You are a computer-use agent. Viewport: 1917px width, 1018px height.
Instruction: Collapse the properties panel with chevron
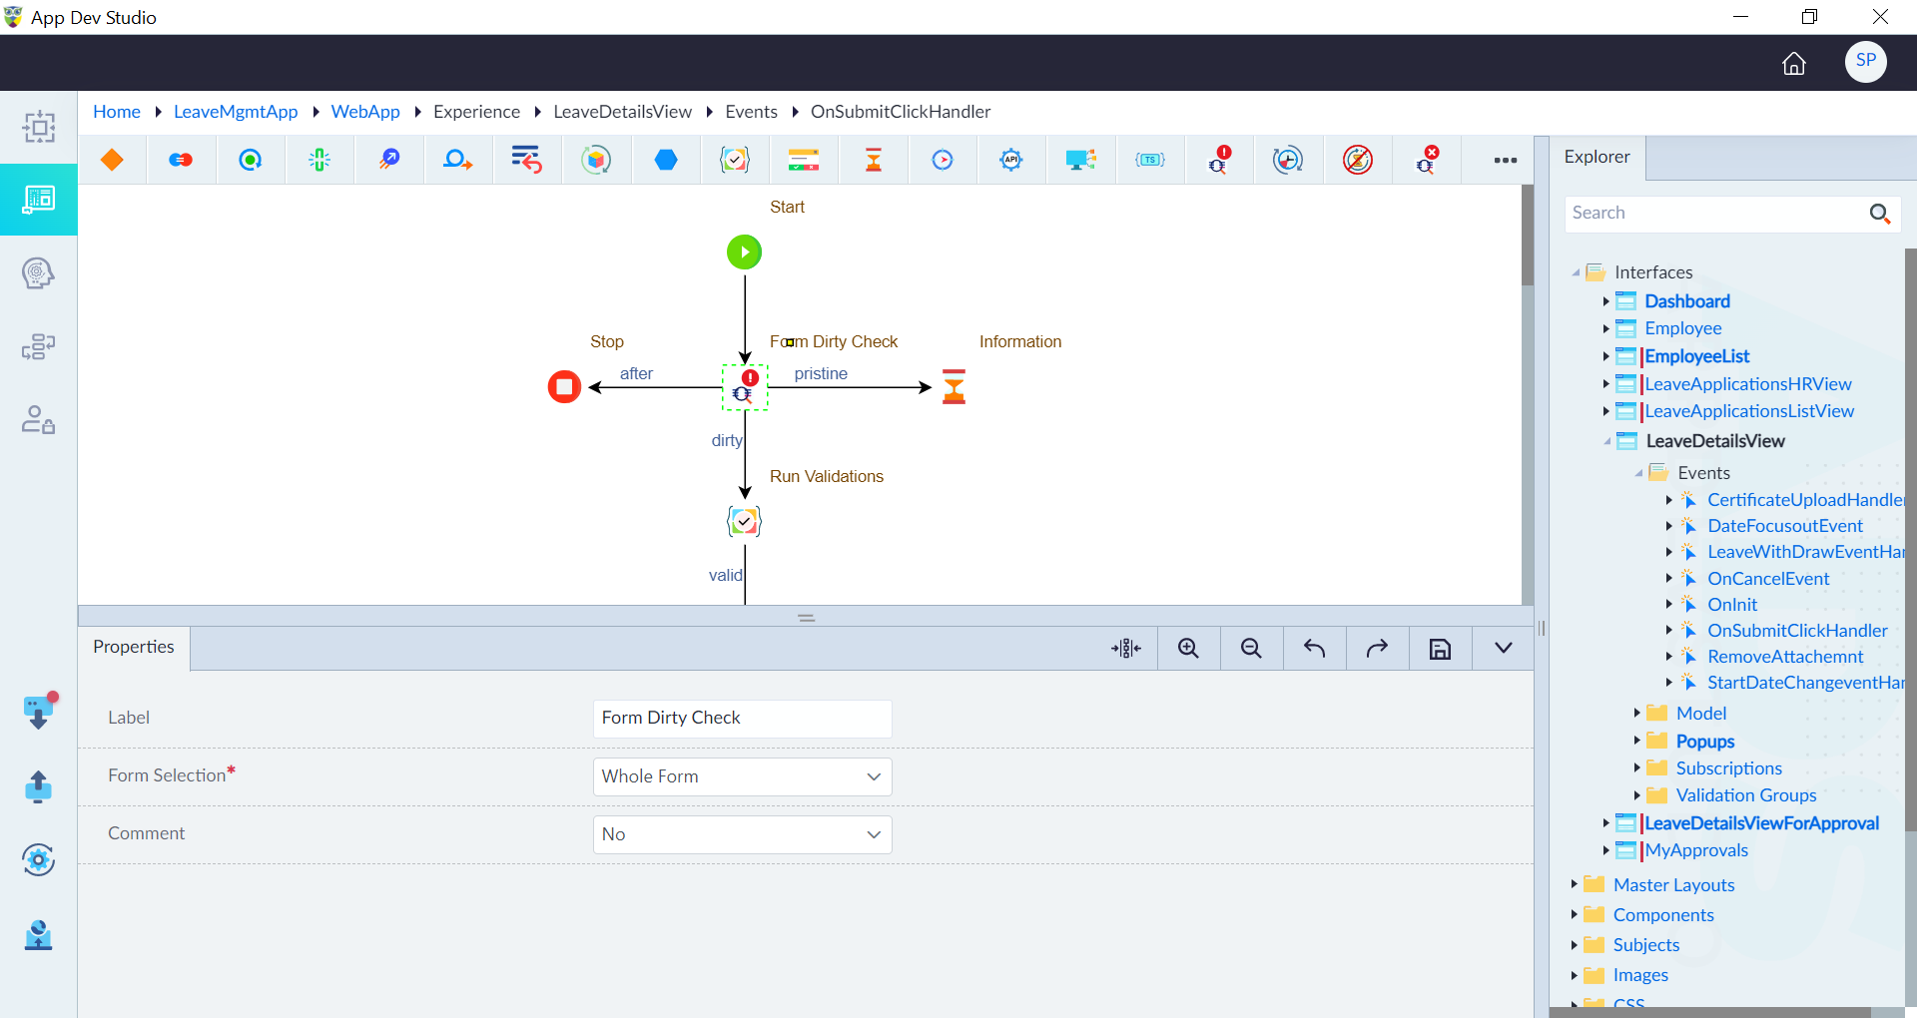coord(1503,649)
